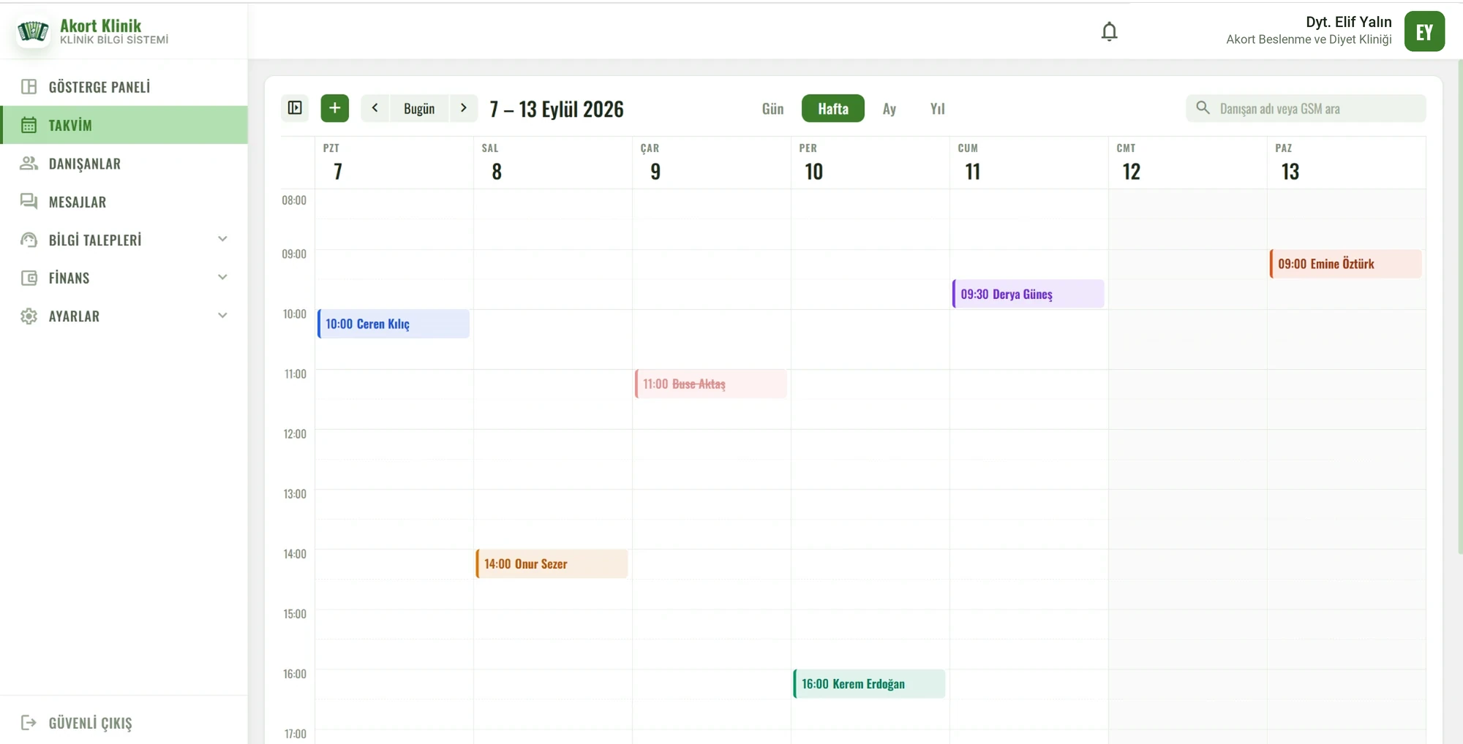Click the 7 – 13 Eylül 2026 date title

click(557, 109)
